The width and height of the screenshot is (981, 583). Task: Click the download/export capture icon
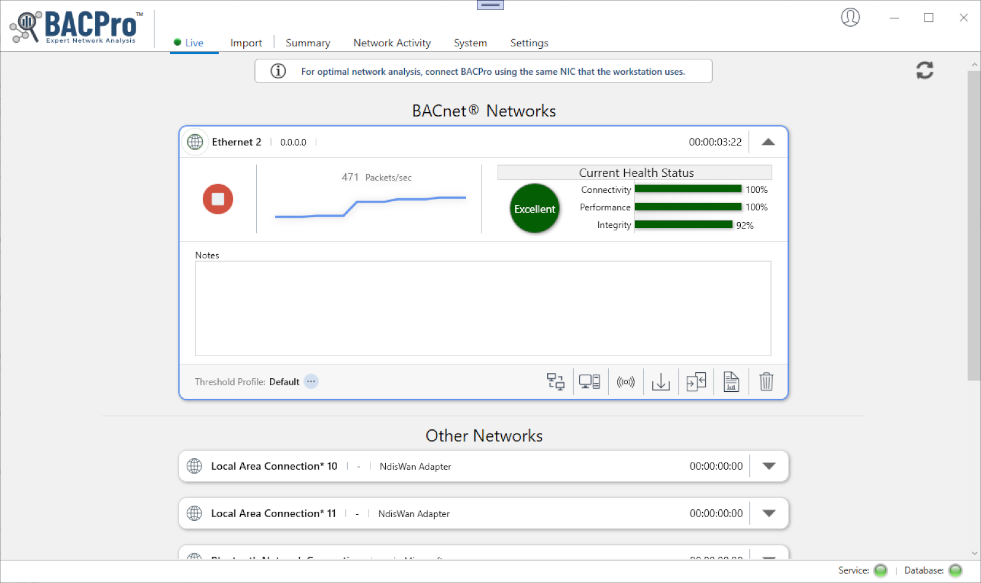[661, 382]
